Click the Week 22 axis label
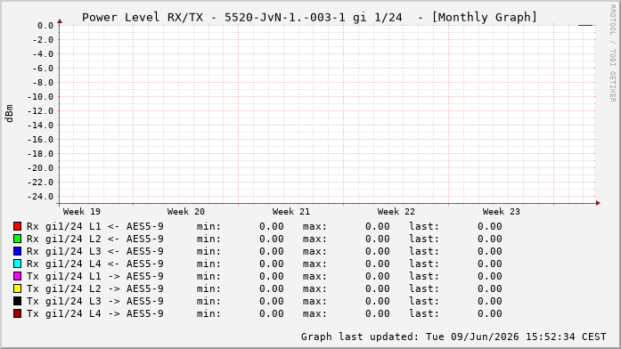Image resolution: width=621 pixels, height=349 pixels. pos(396,212)
